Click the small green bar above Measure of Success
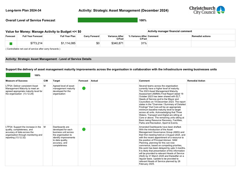 [x=18, y=75]
